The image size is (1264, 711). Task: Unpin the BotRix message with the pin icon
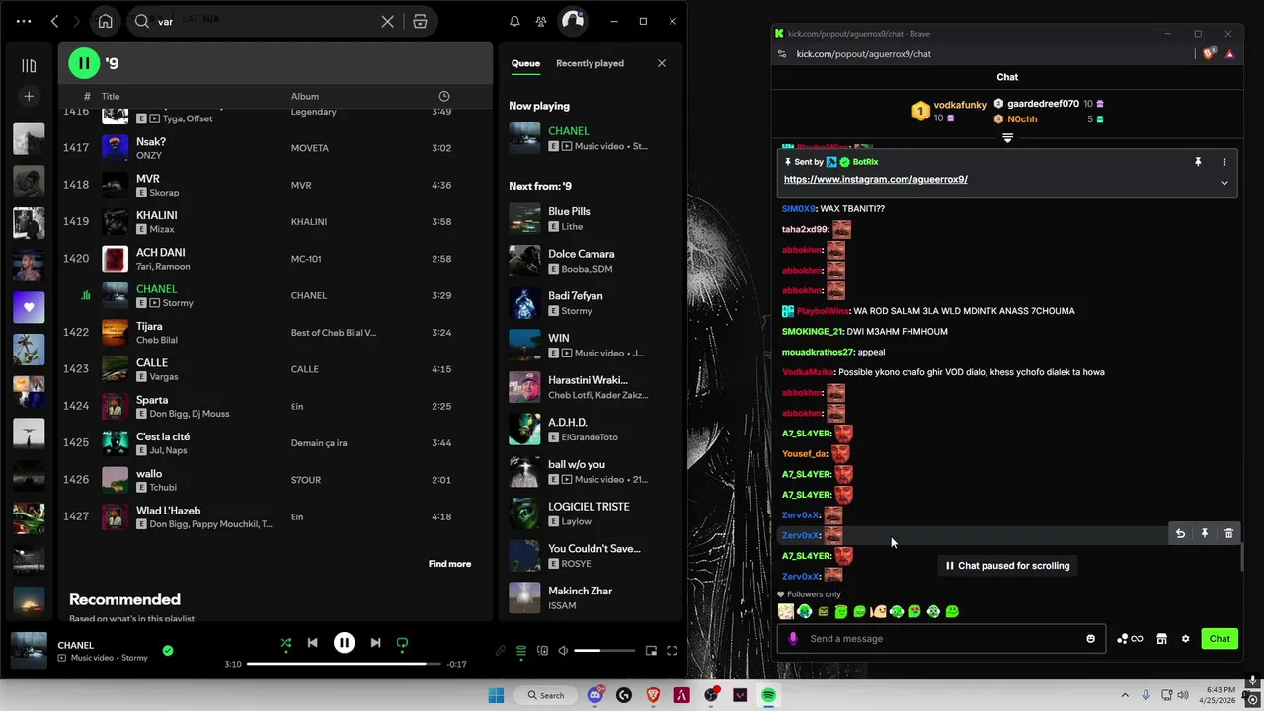pos(1198,162)
